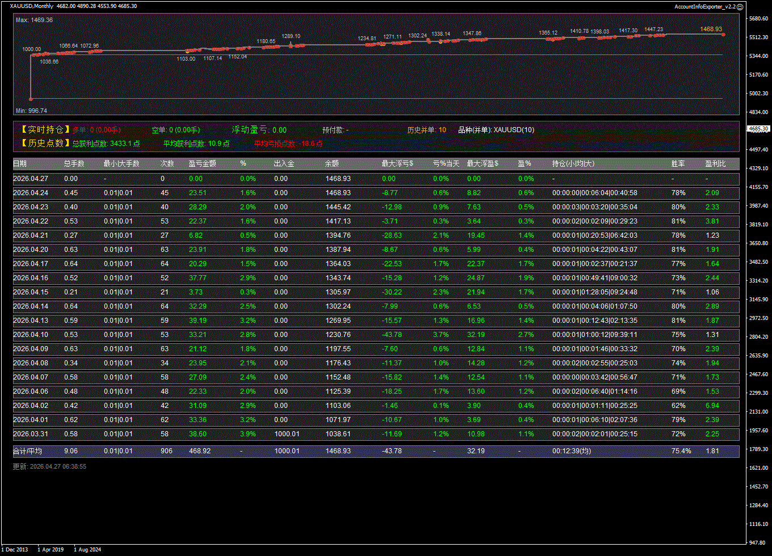Click the current price label 4685.30

coord(758,129)
